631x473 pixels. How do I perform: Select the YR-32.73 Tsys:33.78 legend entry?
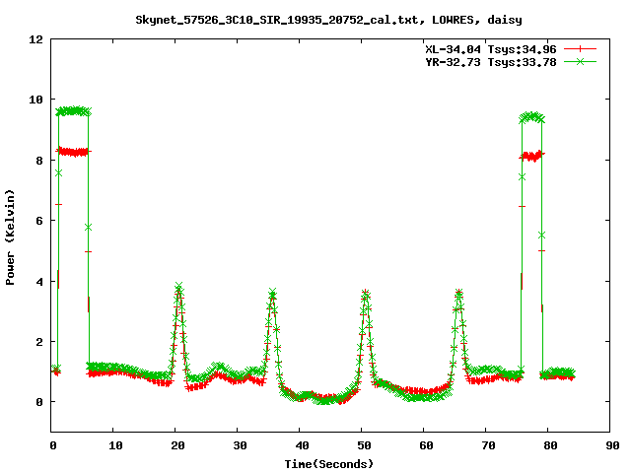click(491, 62)
